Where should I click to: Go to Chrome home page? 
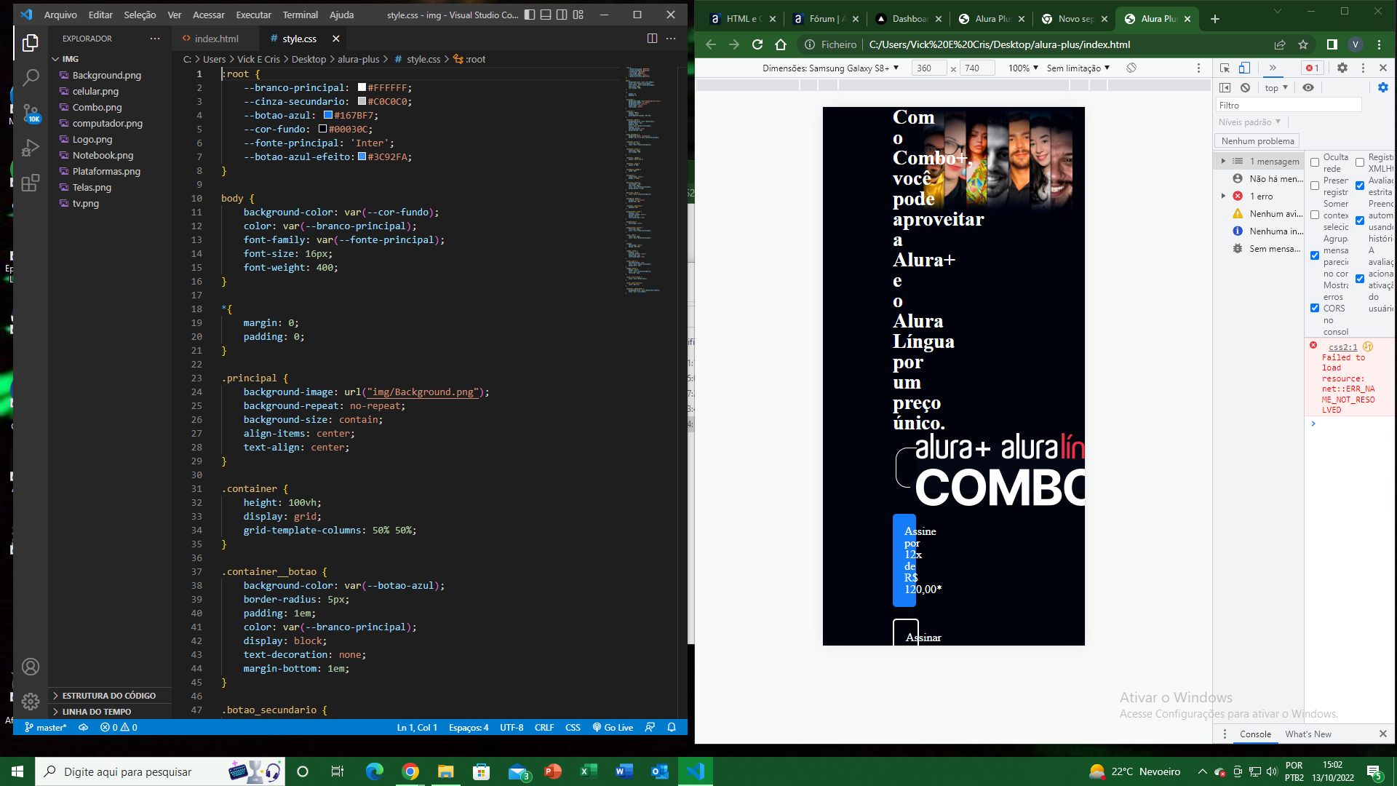coord(781,44)
